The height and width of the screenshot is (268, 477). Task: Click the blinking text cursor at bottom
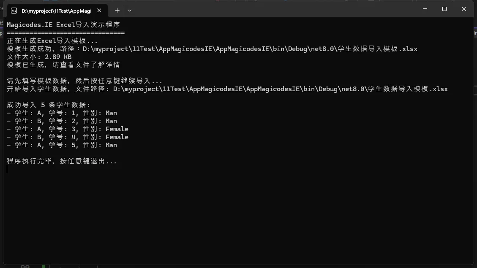pyautogui.click(x=7, y=169)
